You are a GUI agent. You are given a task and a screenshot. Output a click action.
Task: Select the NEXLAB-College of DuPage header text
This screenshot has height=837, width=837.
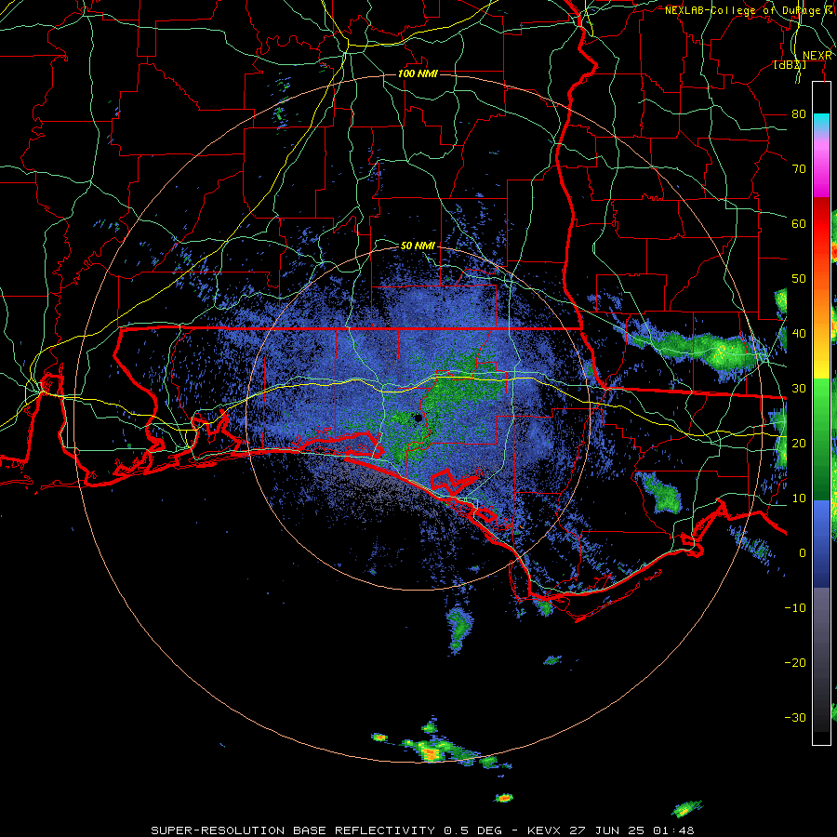750,10
